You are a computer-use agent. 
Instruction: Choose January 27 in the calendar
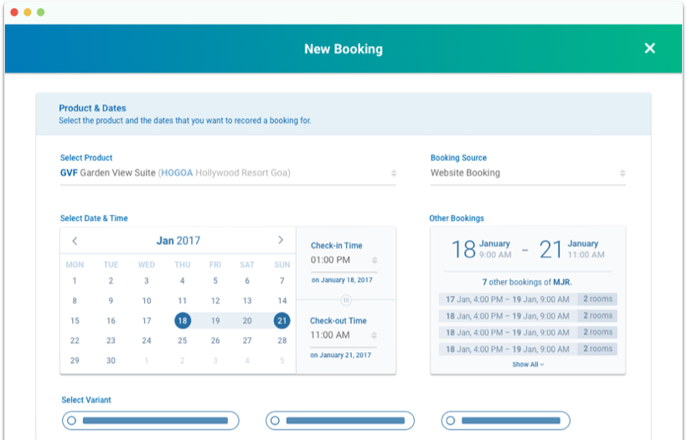[247, 340]
